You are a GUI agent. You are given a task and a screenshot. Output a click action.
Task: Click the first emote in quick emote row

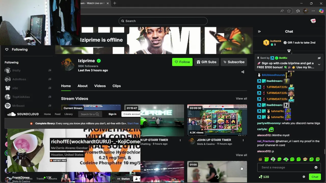(x=260, y=159)
